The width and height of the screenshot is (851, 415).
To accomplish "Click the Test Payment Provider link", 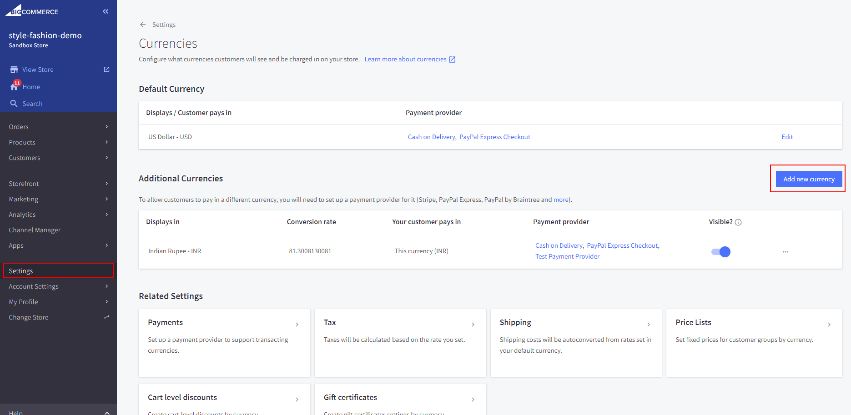I will point(567,256).
